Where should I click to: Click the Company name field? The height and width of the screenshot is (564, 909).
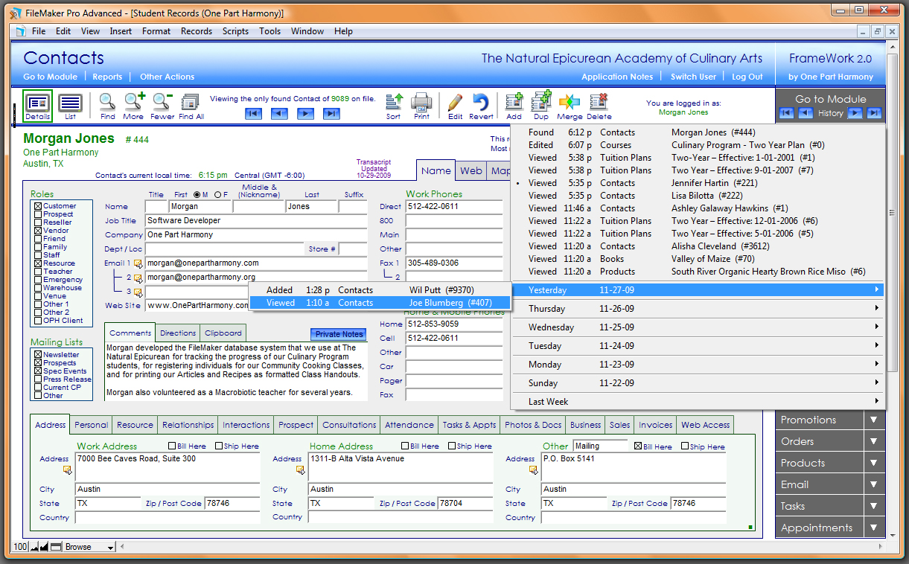pos(256,235)
